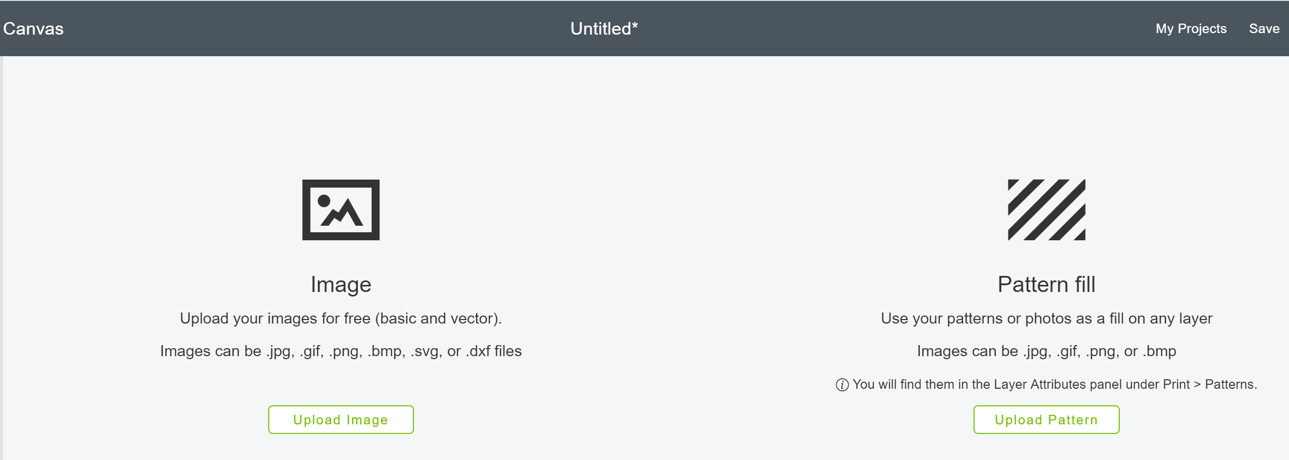Click the asterisk in the Untitled title
Viewport: 1289px width, 460px height.
click(635, 25)
